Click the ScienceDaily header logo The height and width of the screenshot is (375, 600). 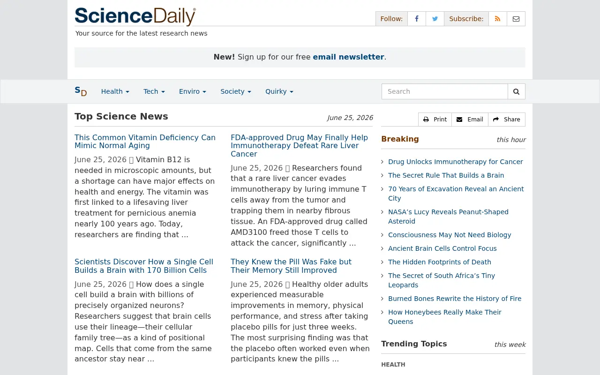point(135,16)
